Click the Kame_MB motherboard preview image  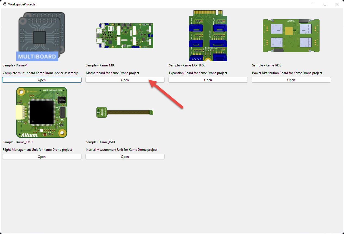click(x=125, y=36)
